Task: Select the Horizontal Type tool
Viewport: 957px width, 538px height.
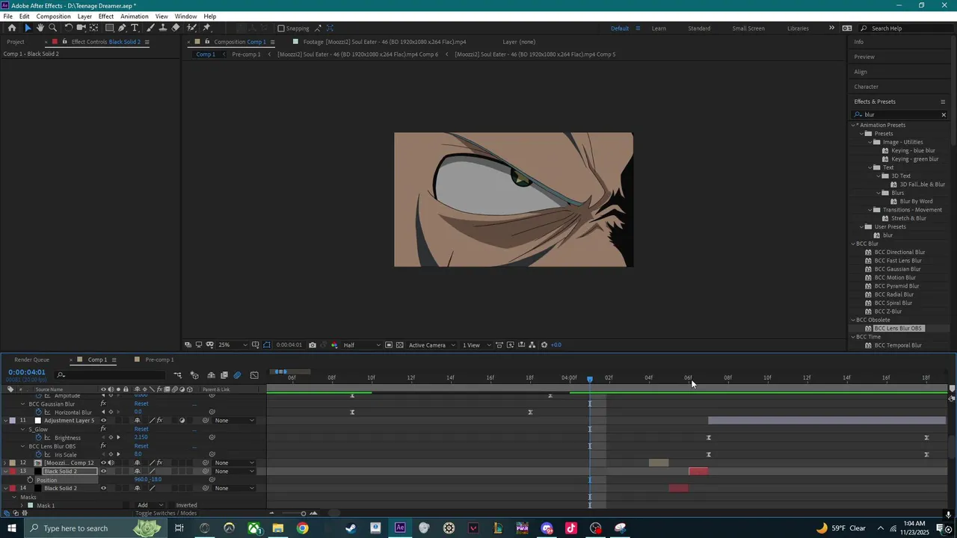Action: [135, 28]
